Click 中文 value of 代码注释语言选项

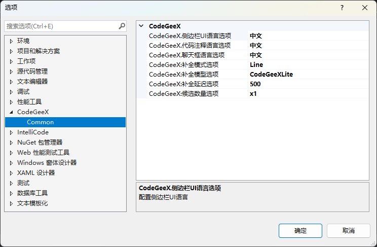coord(256,45)
